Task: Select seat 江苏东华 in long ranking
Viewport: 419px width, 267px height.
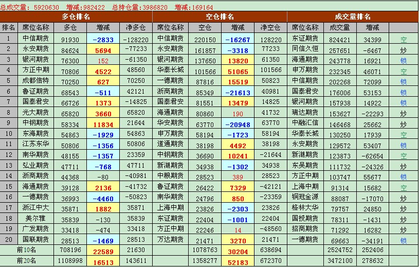Action: [35, 144]
